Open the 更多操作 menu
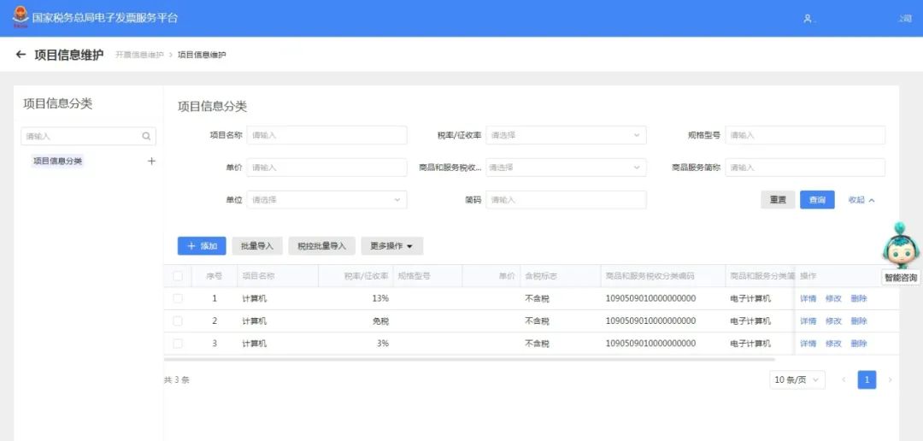923x441 pixels. click(391, 246)
